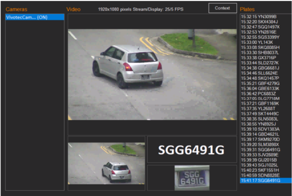Click the large recognized plate text SGG6491G
This screenshot has width=292, height=196.
[x=191, y=150]
